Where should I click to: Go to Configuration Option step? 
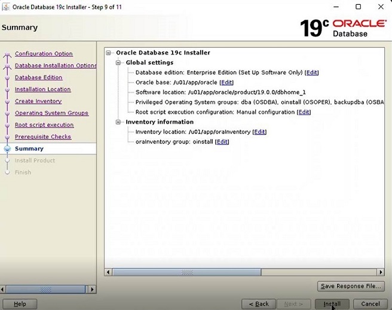[x=44, y=54]
